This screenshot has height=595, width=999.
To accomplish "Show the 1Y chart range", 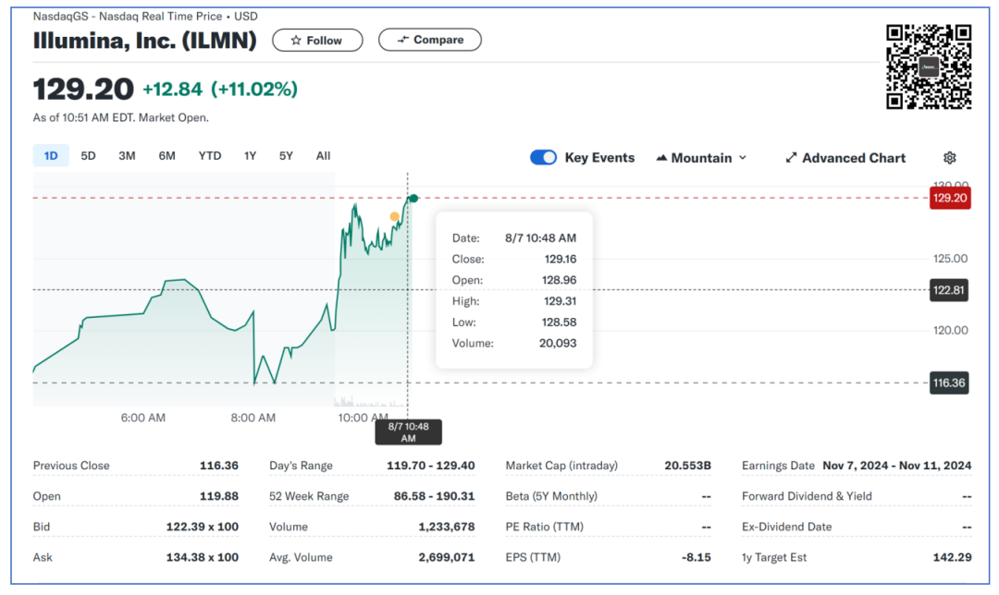I will tap(250, 156).
